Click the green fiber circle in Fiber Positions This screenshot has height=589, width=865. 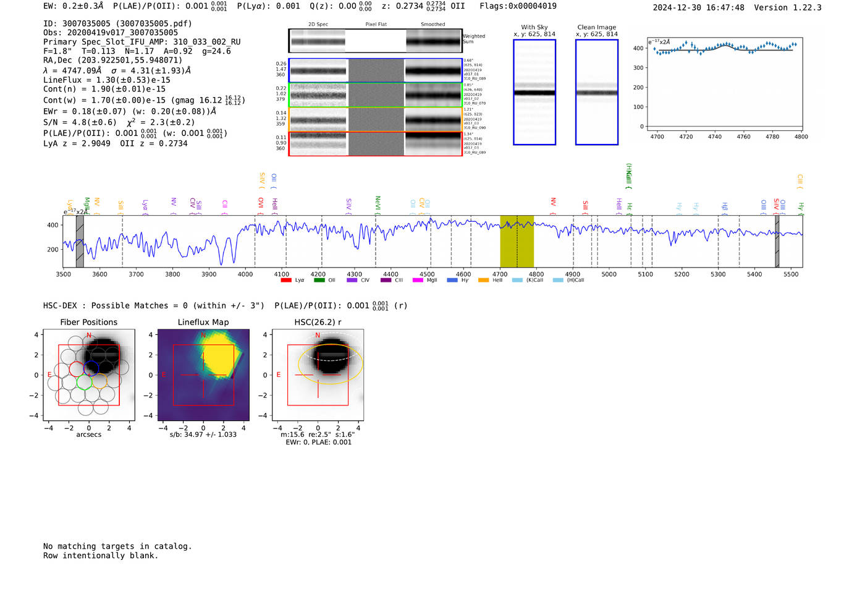(84, 382)
